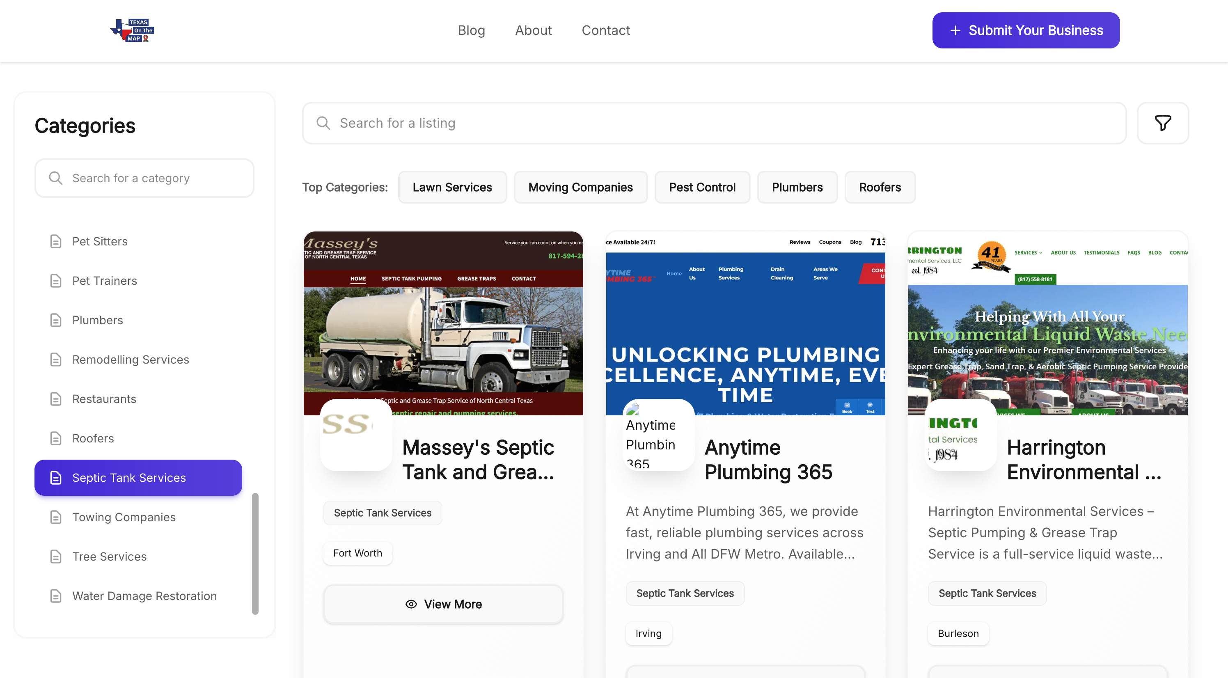Click the document icon beside Pet Sitters

coord(56,241)
